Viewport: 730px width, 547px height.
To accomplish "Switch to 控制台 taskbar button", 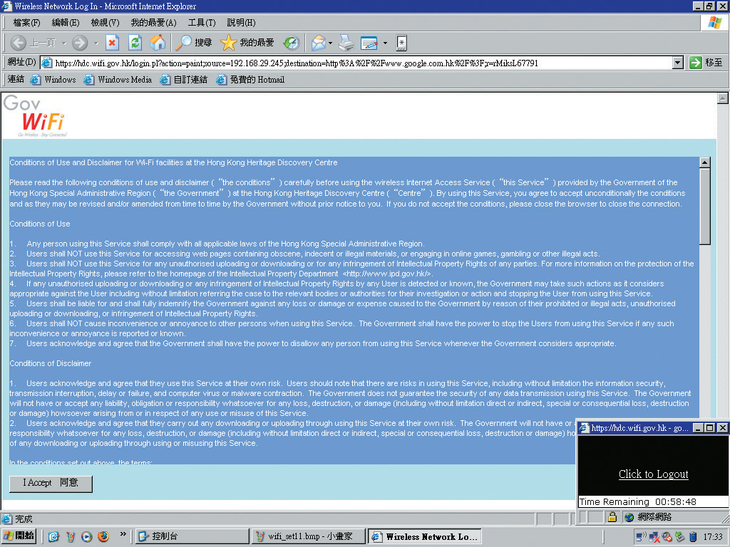I will pyautogui.click(x=192, y=536).
